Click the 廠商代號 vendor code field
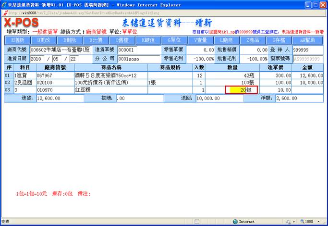This screenshot has height=226, width=328. click(x=60, y=50)
